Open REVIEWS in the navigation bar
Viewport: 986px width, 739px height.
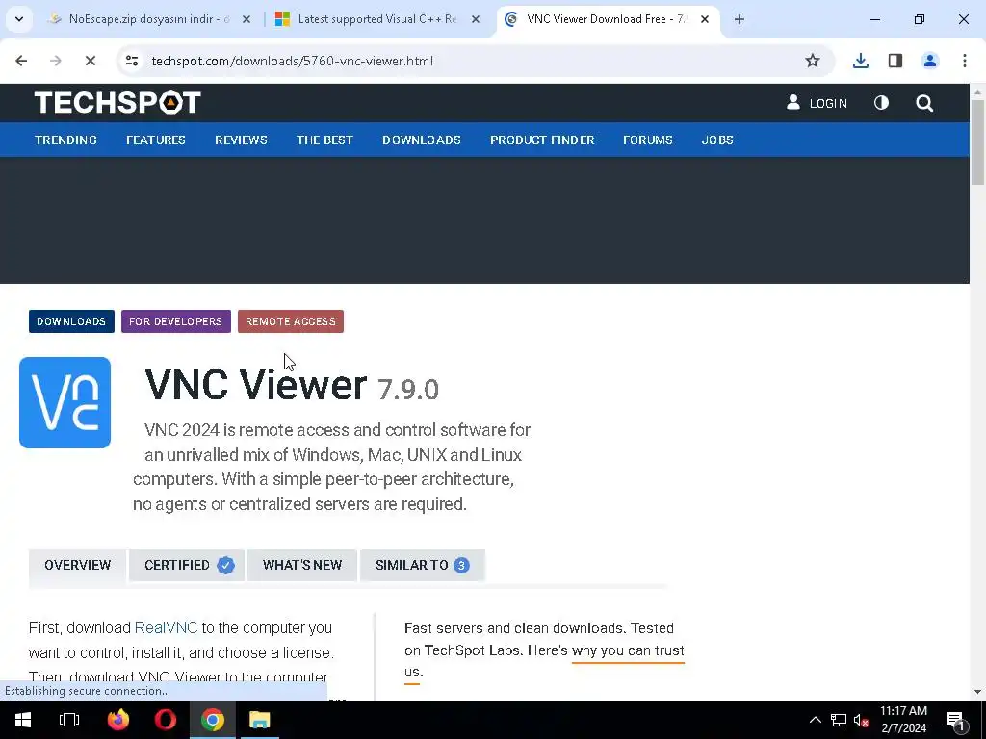241,140
